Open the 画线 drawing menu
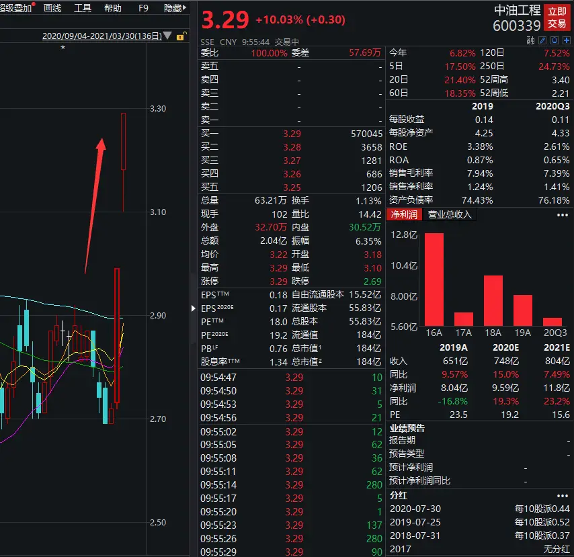574x557 pixels. 51,8
